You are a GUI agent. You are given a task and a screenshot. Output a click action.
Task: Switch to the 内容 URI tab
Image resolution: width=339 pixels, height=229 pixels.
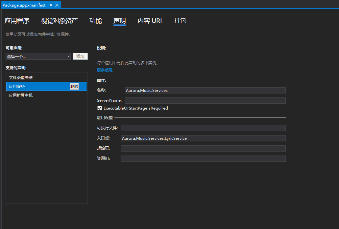click(x=150, y=20)
